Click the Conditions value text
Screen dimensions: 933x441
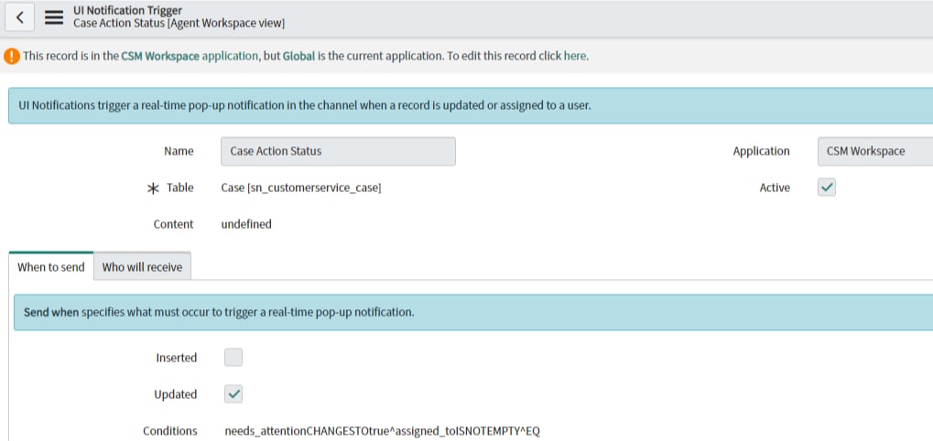(x=382, y=431)
